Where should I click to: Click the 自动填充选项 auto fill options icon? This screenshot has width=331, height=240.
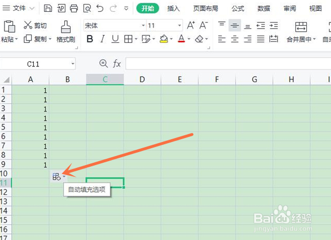[59, 177]
